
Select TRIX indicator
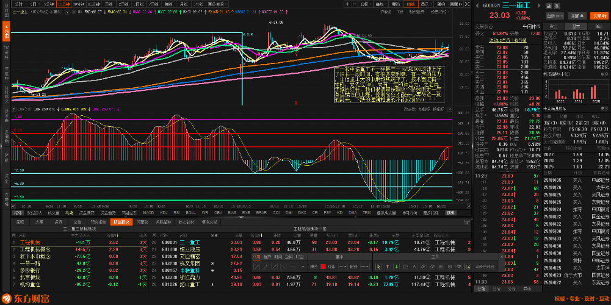[x=366, y=213]
